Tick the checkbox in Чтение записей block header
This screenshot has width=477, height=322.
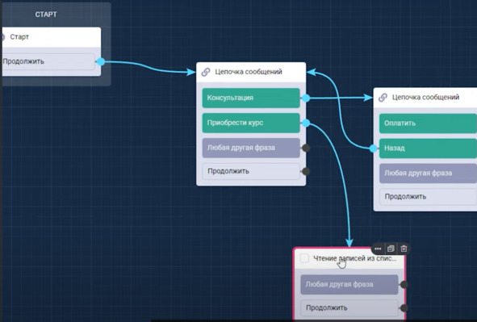point(304,258)
